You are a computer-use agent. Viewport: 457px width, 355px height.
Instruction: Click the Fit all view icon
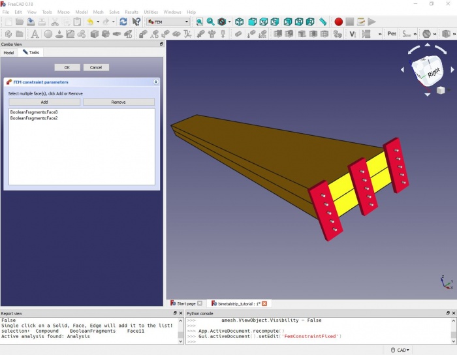[x=200, y=22]
